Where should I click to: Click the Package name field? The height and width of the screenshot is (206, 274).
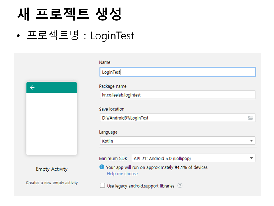pos(177,95)
